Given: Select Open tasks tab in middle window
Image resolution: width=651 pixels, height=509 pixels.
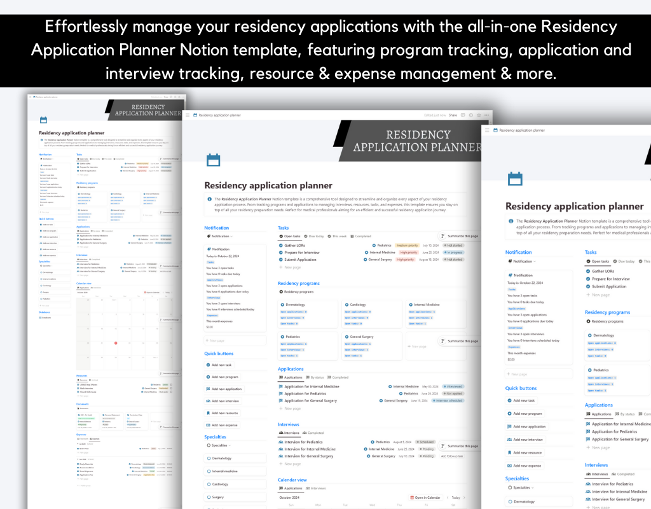Looking at the screenshot, I should point(290,236).
